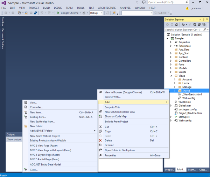
Task: Select packages.config file
Action: tap(188, 109)
